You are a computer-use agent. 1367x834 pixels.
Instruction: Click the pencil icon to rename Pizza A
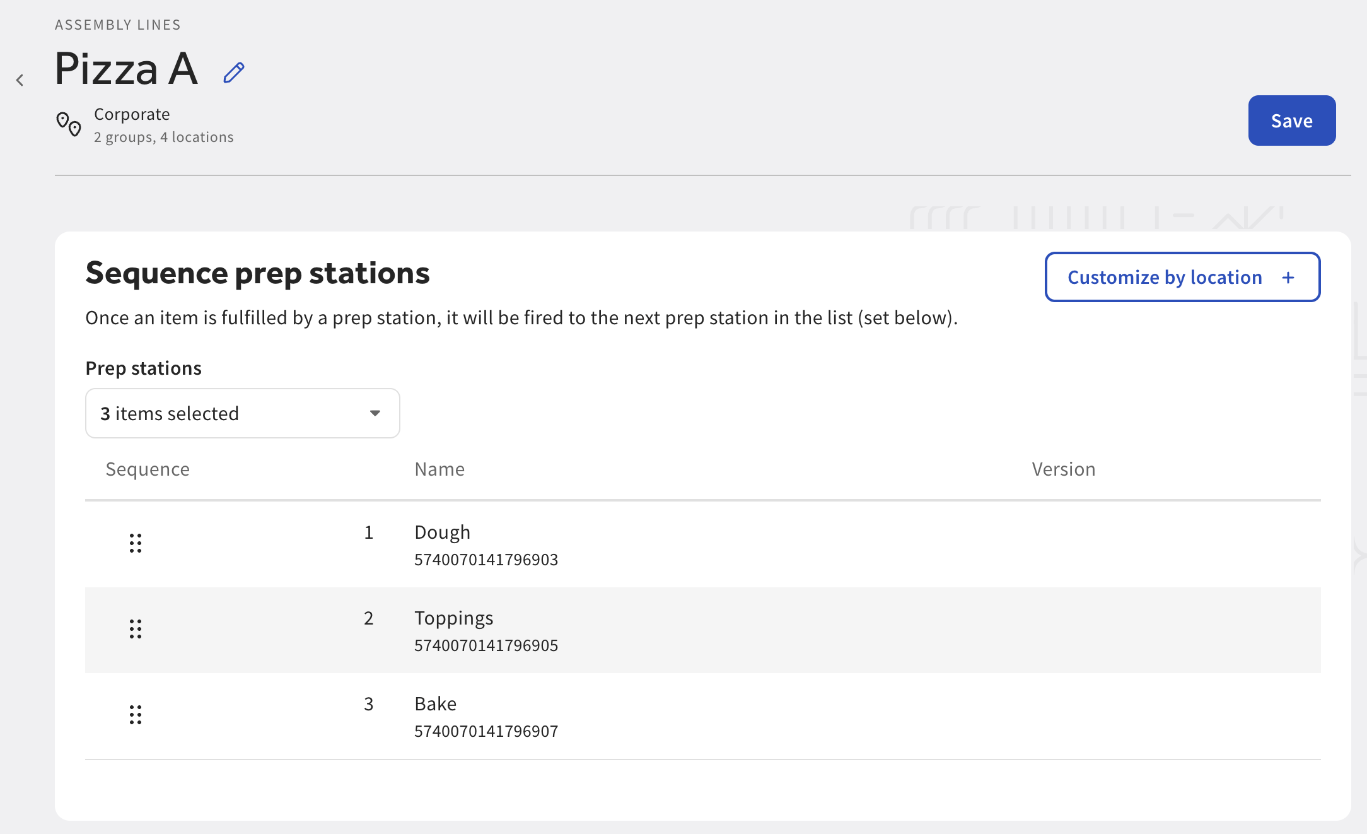click(234, 73)
